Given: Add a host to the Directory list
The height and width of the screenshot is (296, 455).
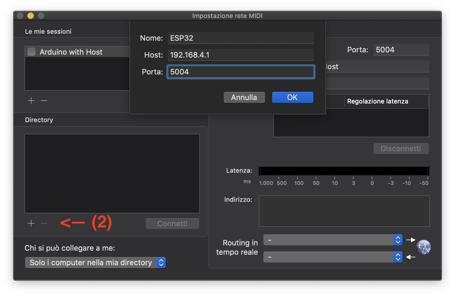Looking at the screenshot, I should (31, 223).
